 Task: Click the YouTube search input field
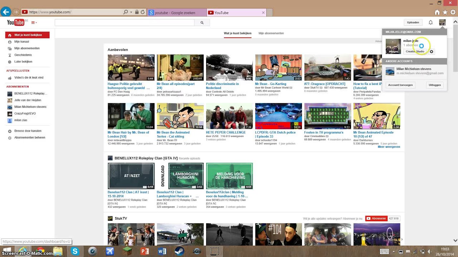pos(125,22)
